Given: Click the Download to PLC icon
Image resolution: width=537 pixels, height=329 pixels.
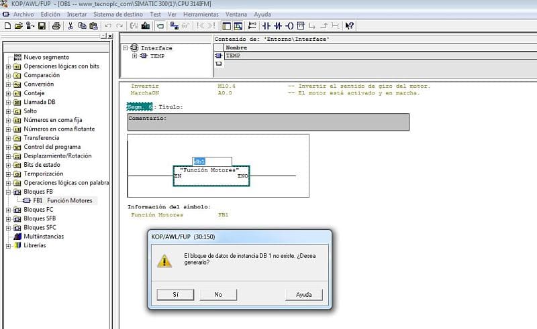Looking at the screenshot, I should coord(146,25).
